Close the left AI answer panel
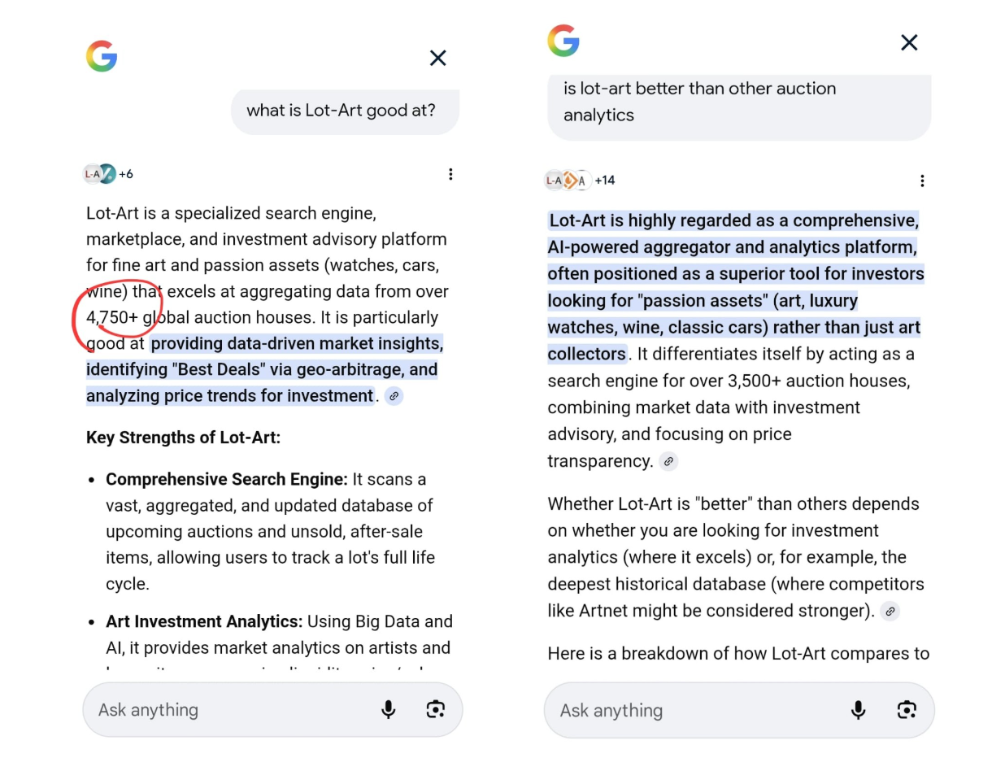 point(437,58)
